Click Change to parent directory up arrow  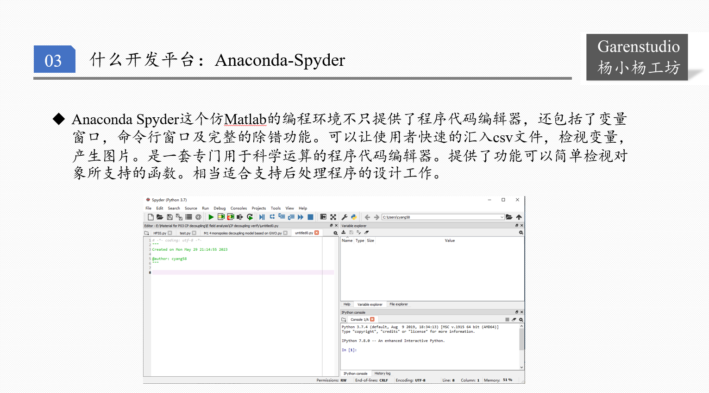519,217
